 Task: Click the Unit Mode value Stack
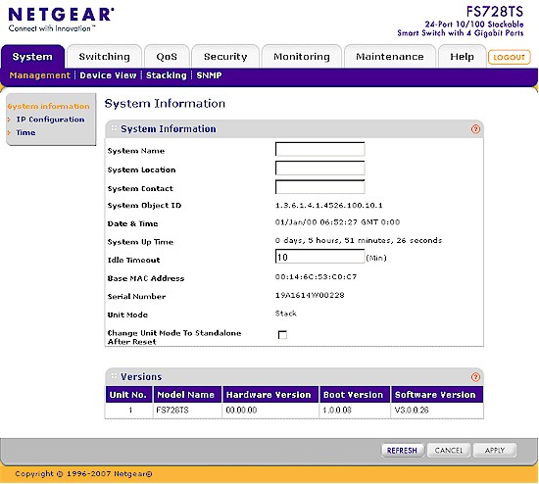[285, 314]
